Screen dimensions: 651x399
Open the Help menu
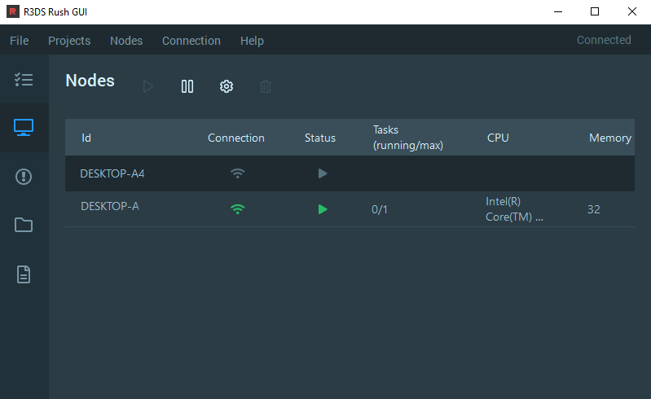coord(252,41)
